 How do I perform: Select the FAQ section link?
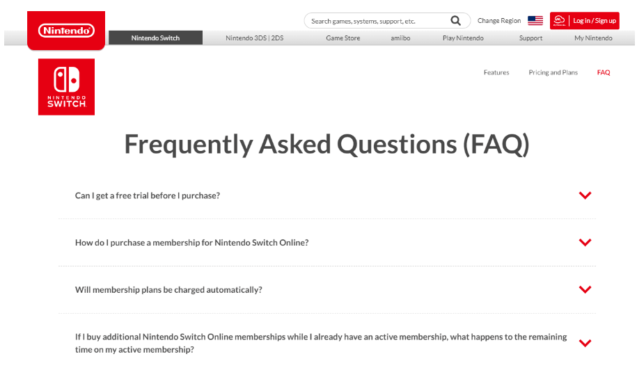(604, 72)
